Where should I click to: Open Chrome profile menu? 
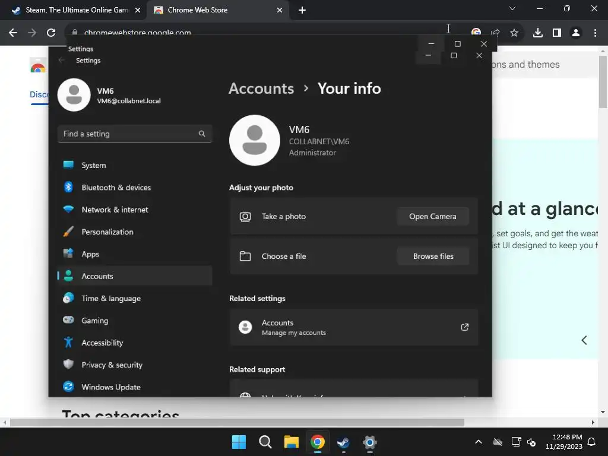point(576,33)
